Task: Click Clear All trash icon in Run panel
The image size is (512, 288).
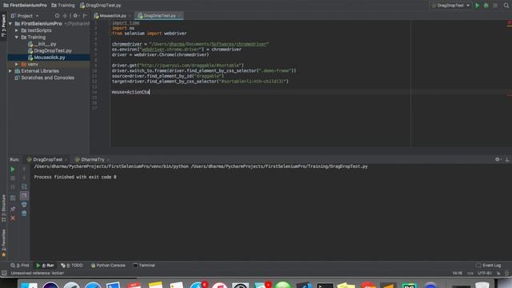Action: point(24,214)
